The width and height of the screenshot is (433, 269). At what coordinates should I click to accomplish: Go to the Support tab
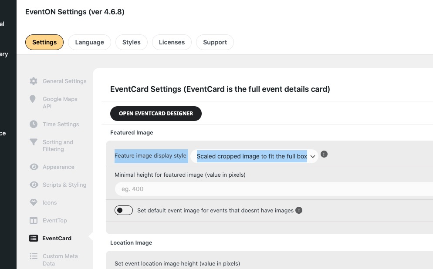215,42
